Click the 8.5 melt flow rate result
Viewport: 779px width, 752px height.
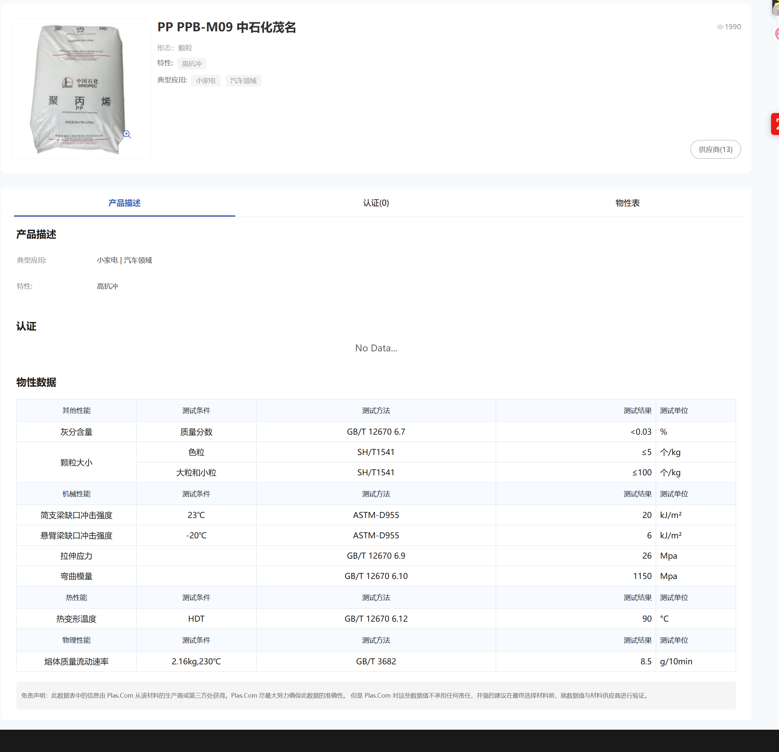646,662
